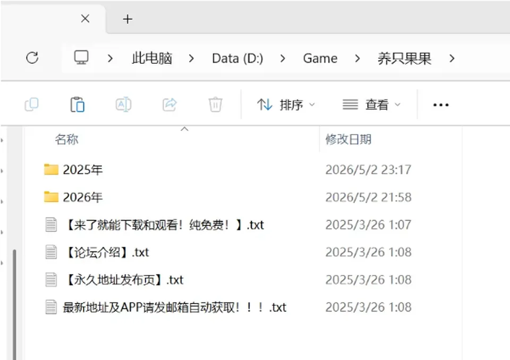Click the Refresh icon
Viewport: 510px width, 360px height.
pyautogui.click(x=32, y=58)
